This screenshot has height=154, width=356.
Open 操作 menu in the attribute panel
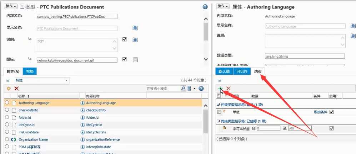223,6
